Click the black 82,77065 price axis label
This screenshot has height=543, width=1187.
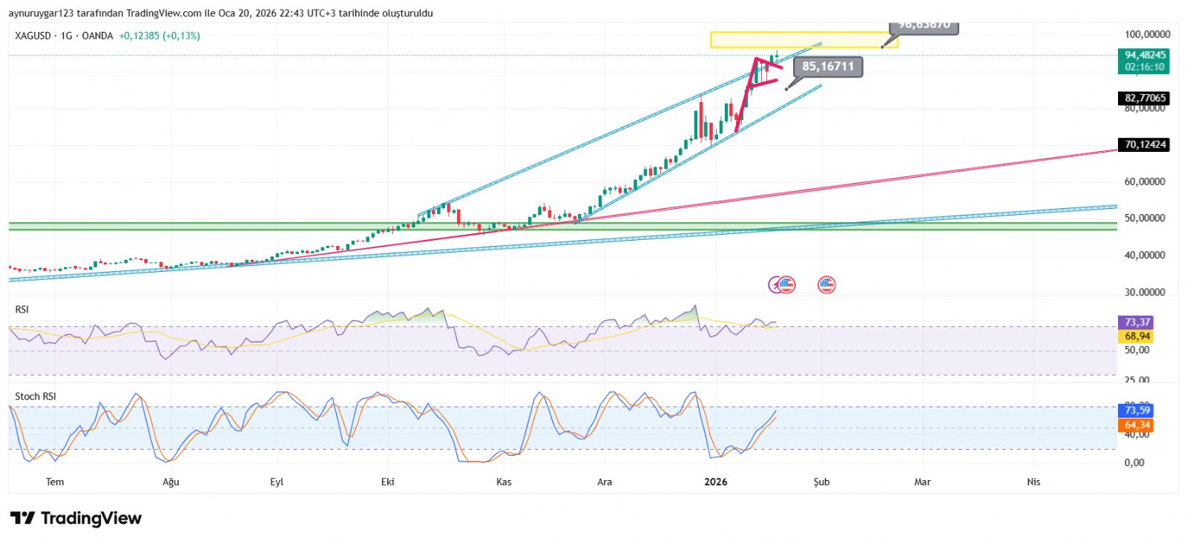(1144, 98)
